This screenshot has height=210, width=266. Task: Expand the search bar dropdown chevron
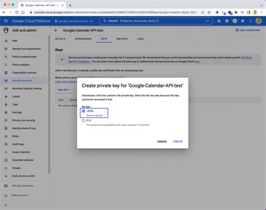pyautogui.click(x=208, y=21)
